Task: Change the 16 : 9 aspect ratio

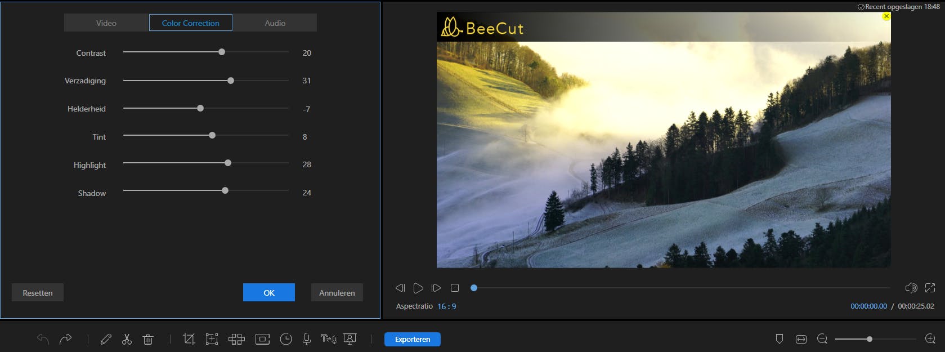Action: tap(447, 306)
